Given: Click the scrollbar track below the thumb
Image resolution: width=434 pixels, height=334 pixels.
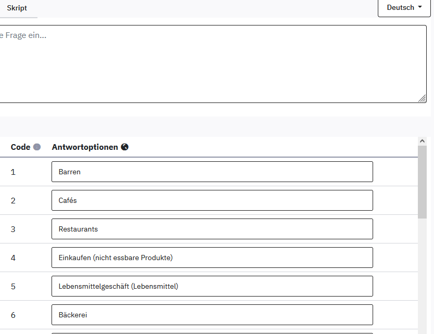Looking at the screenshot, I should click(422, 276).
